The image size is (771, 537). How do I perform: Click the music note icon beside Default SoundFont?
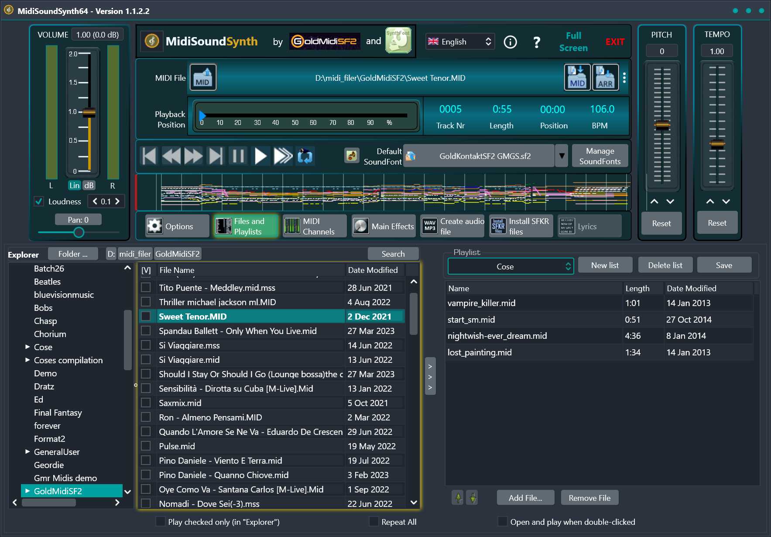[x=352, y=155]
